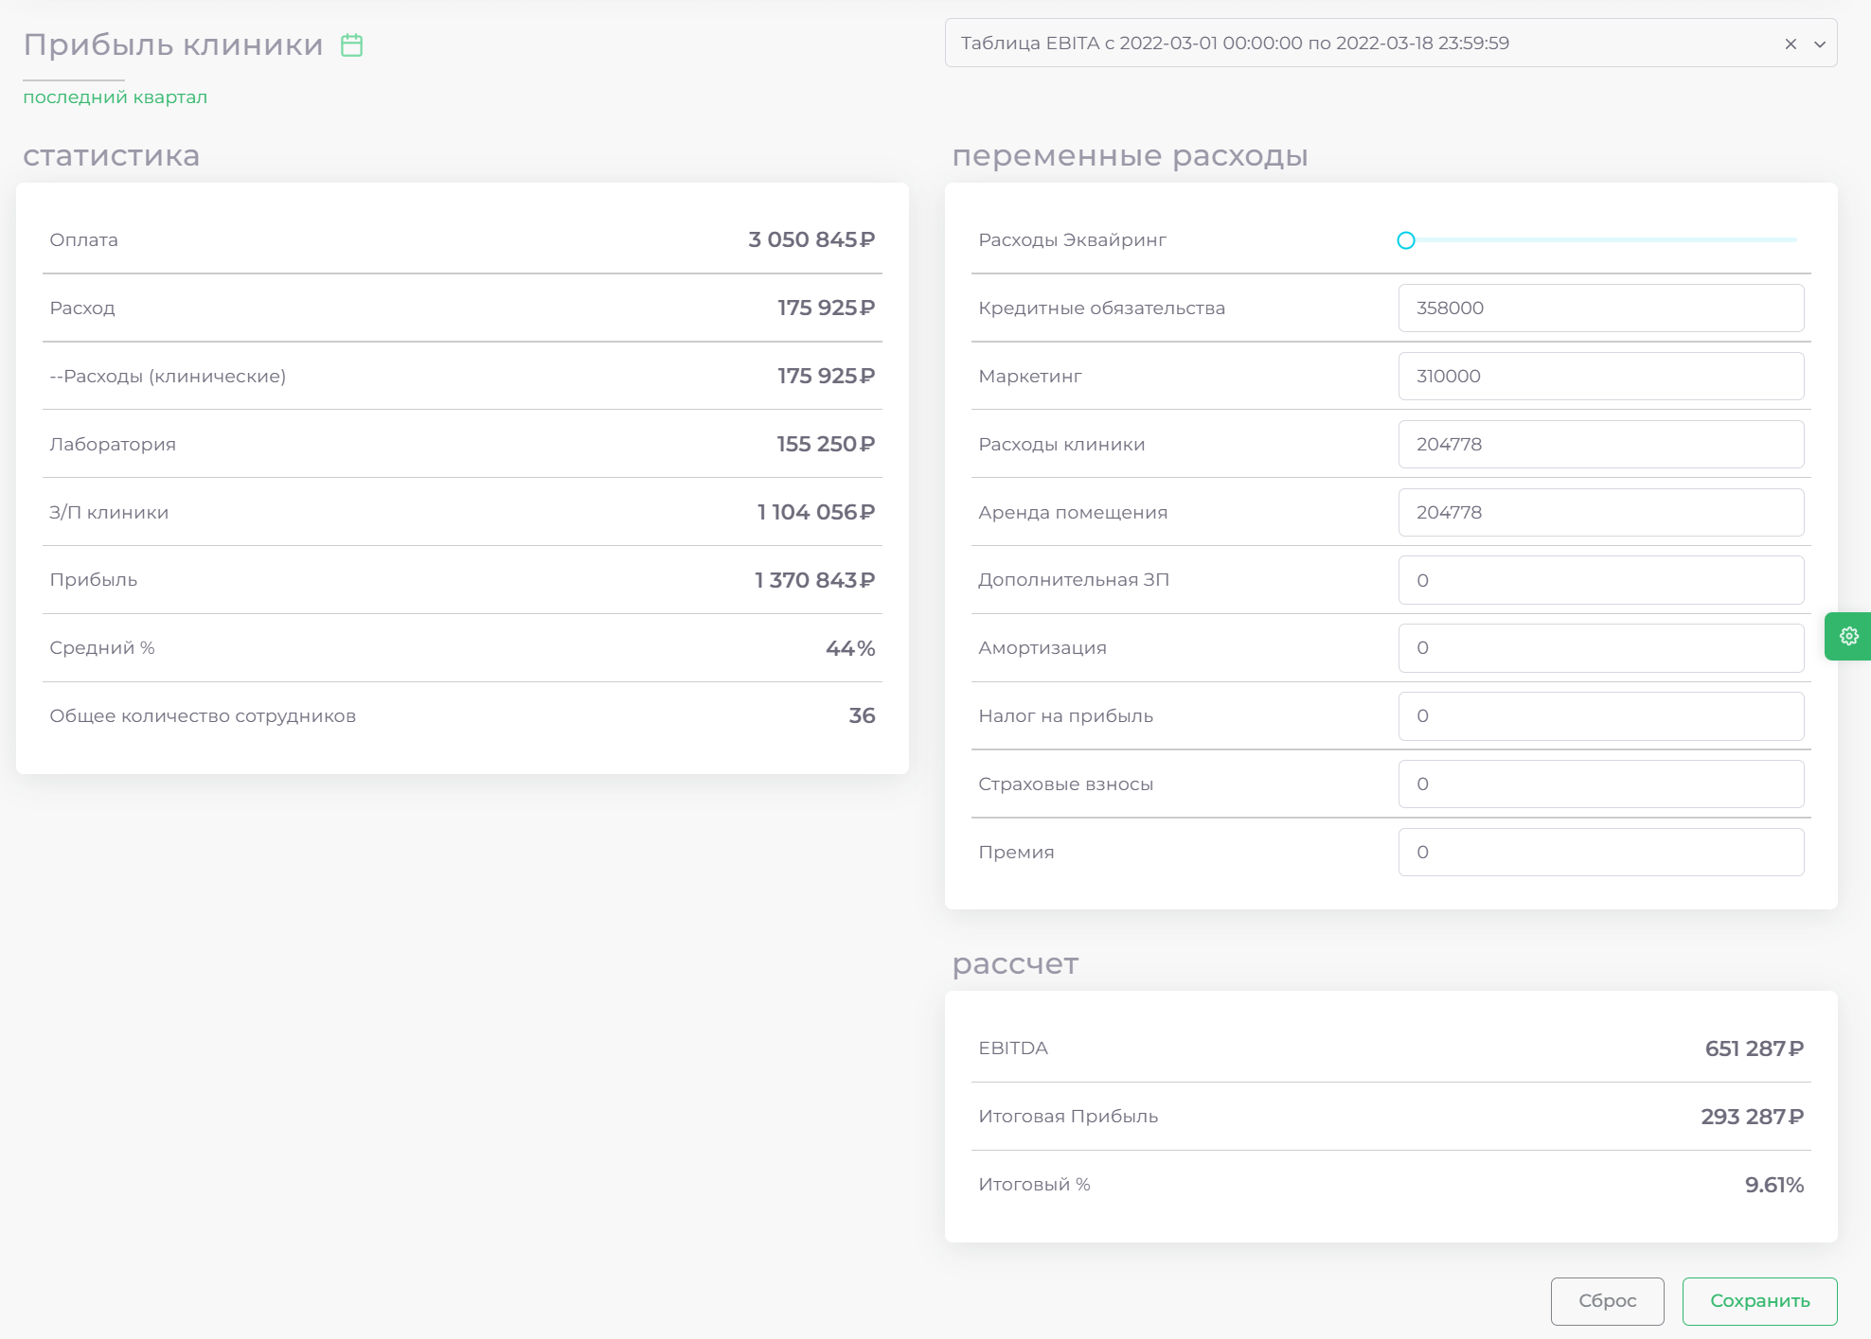
Task: Click the последний квартал link
Action: [115, 97]
